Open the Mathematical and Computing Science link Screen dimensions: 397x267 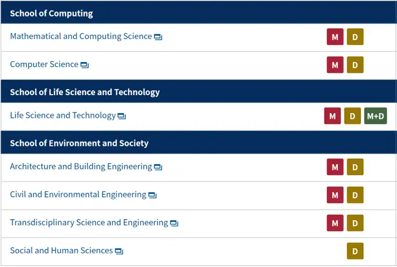click(81, 36)
